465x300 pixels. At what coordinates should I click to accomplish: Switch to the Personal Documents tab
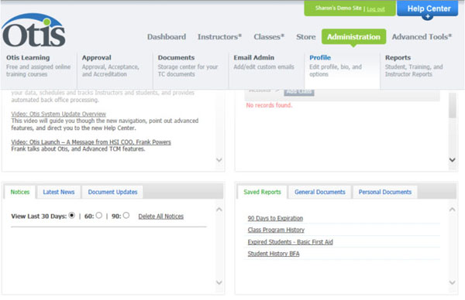[x=385, y=192]
